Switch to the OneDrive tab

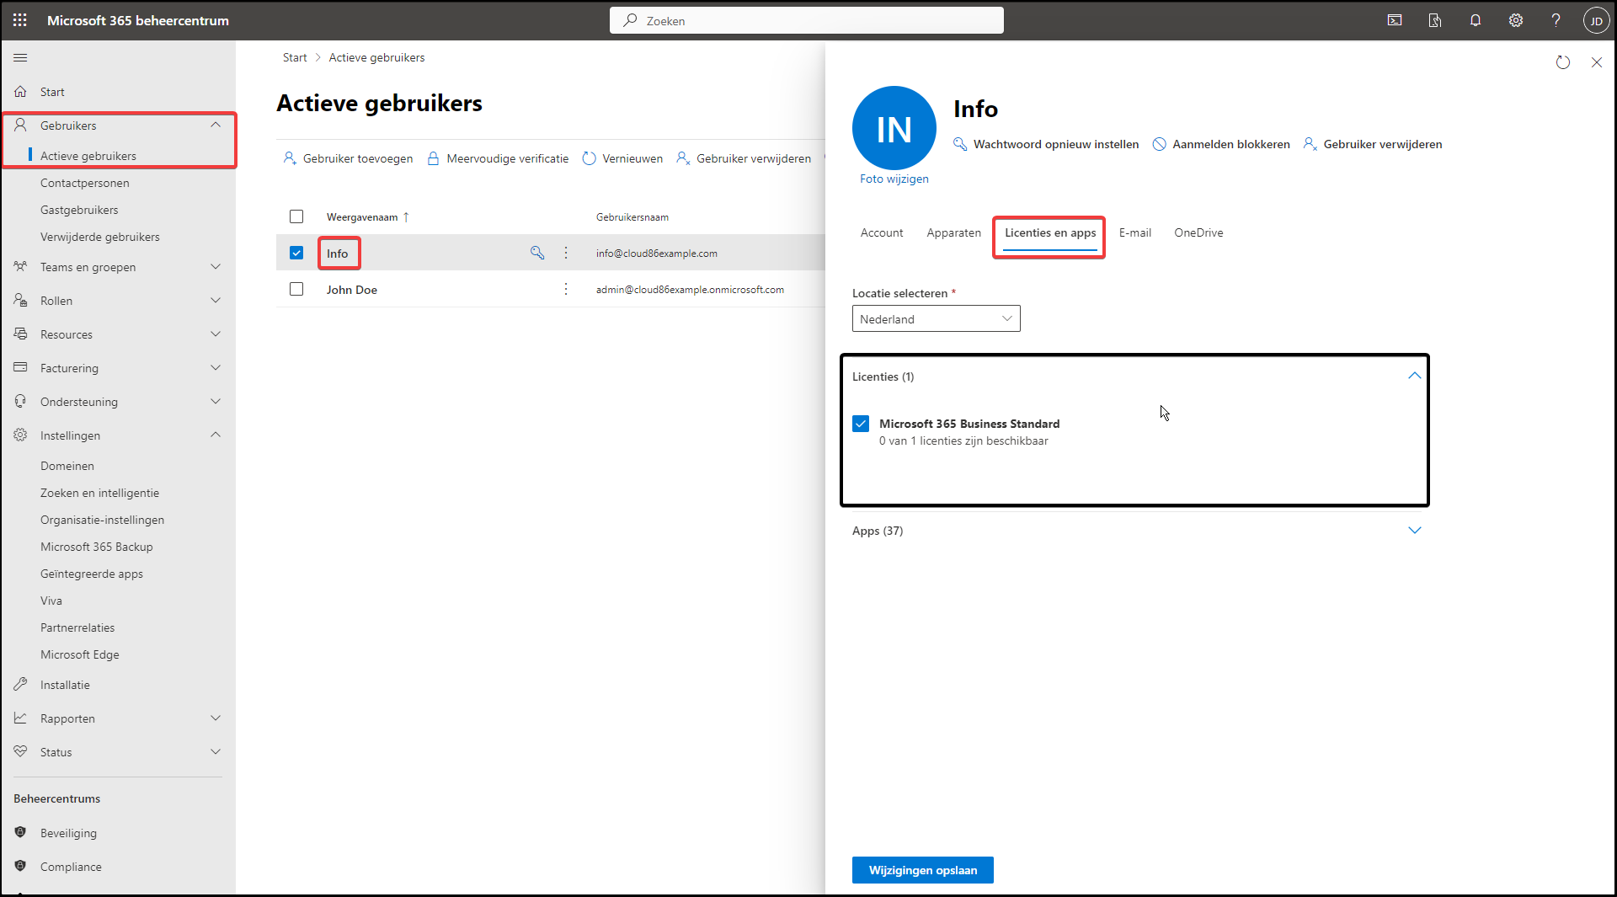pyautogui.click(x=1198, y=233)
